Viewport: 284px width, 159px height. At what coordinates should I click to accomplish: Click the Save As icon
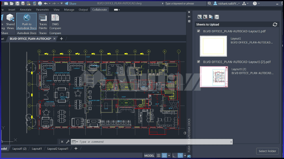(23, 3)
